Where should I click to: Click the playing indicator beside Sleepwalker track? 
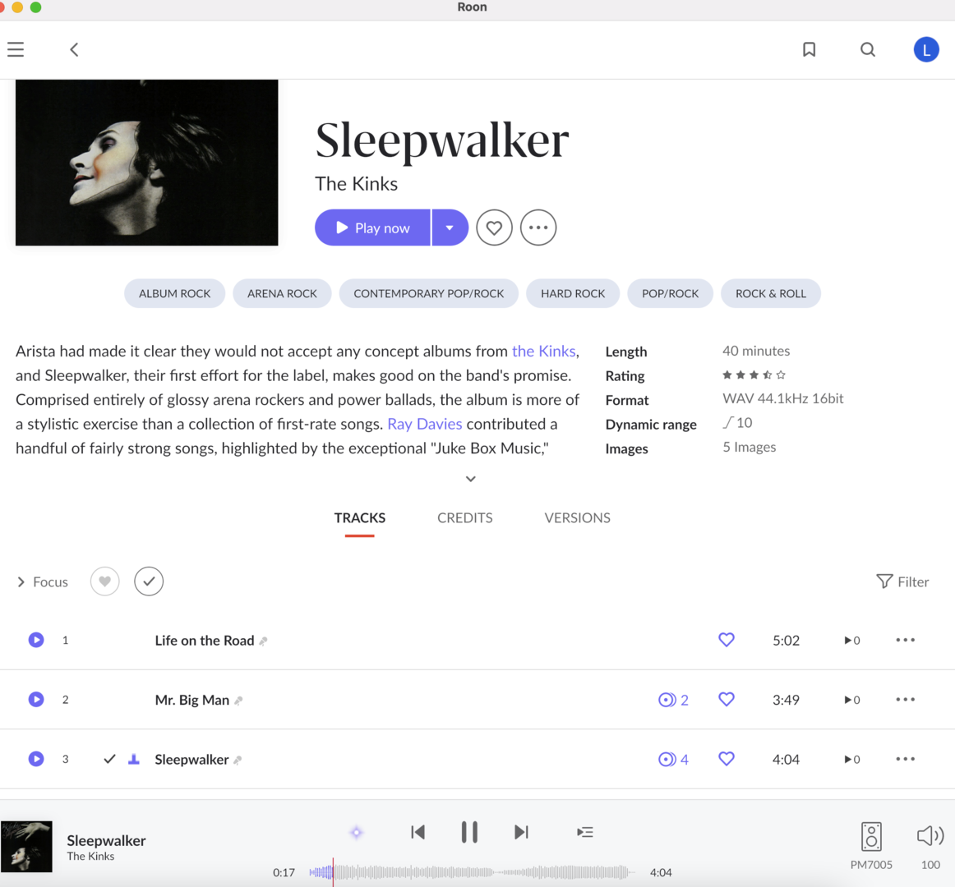coord(134,759)
